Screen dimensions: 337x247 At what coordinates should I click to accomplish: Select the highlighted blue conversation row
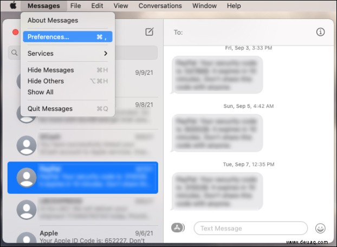[83, 178]
